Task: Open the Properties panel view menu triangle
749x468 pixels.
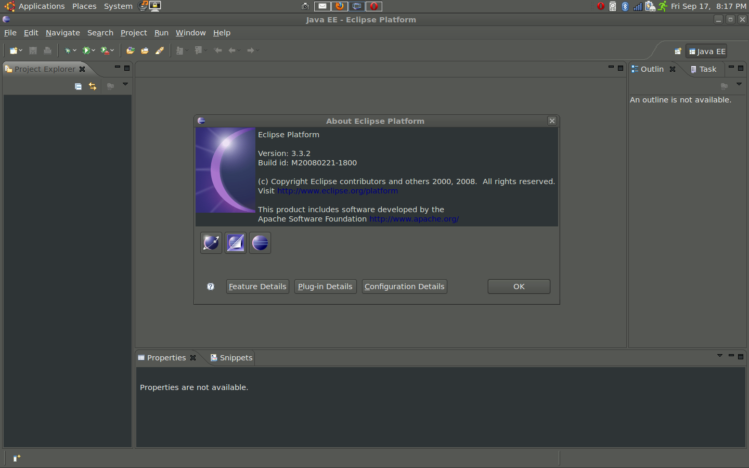Action: coord(720,356)
